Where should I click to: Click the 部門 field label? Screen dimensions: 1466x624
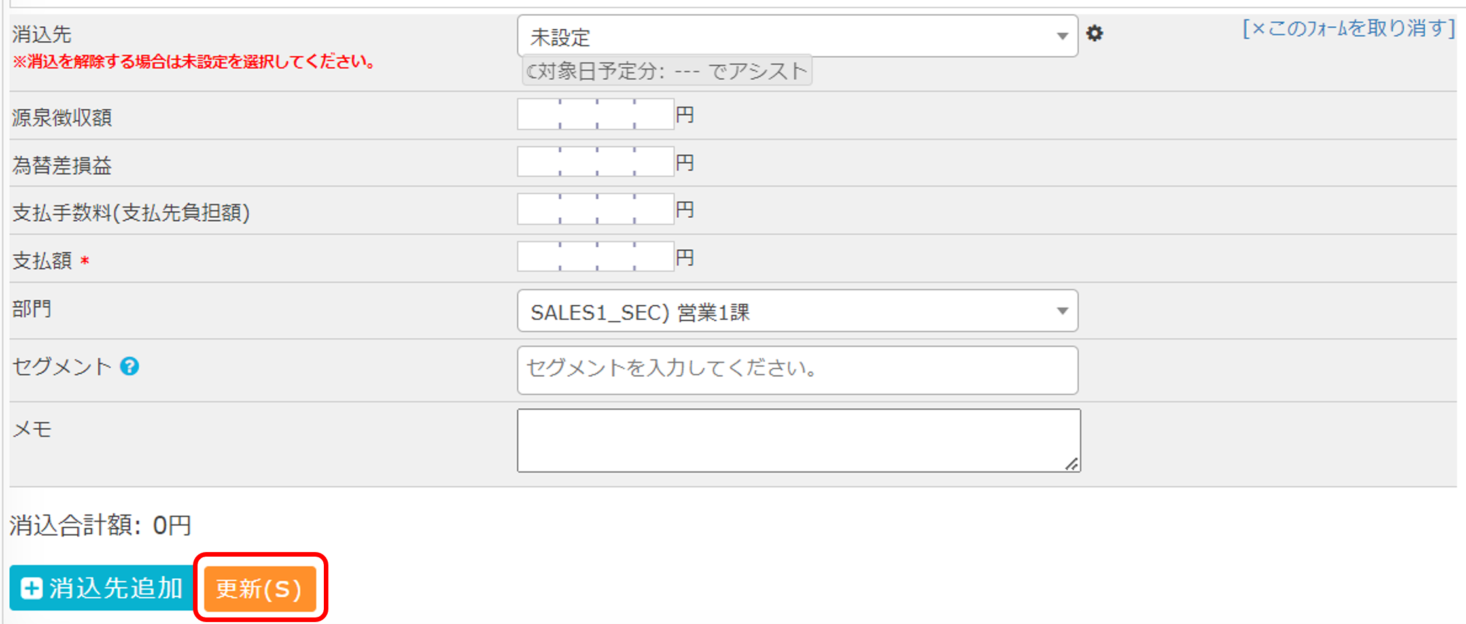pos(31,308)
